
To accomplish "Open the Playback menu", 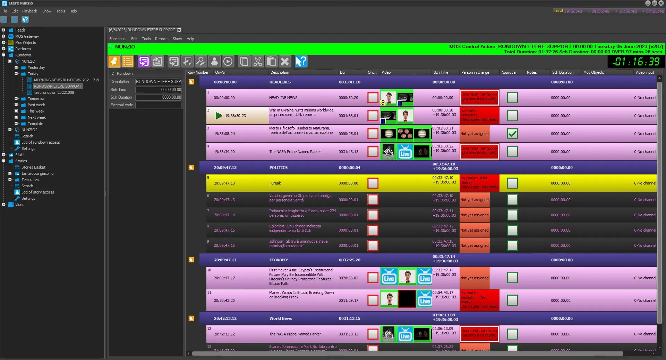I will [x=29, y=11].
